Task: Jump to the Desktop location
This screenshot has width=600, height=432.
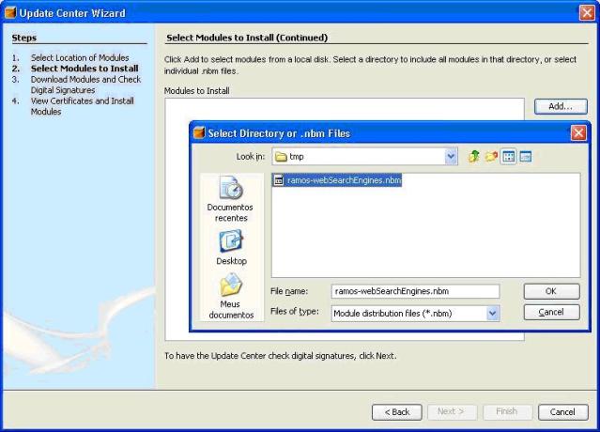Action: click(x=230, y=247)
